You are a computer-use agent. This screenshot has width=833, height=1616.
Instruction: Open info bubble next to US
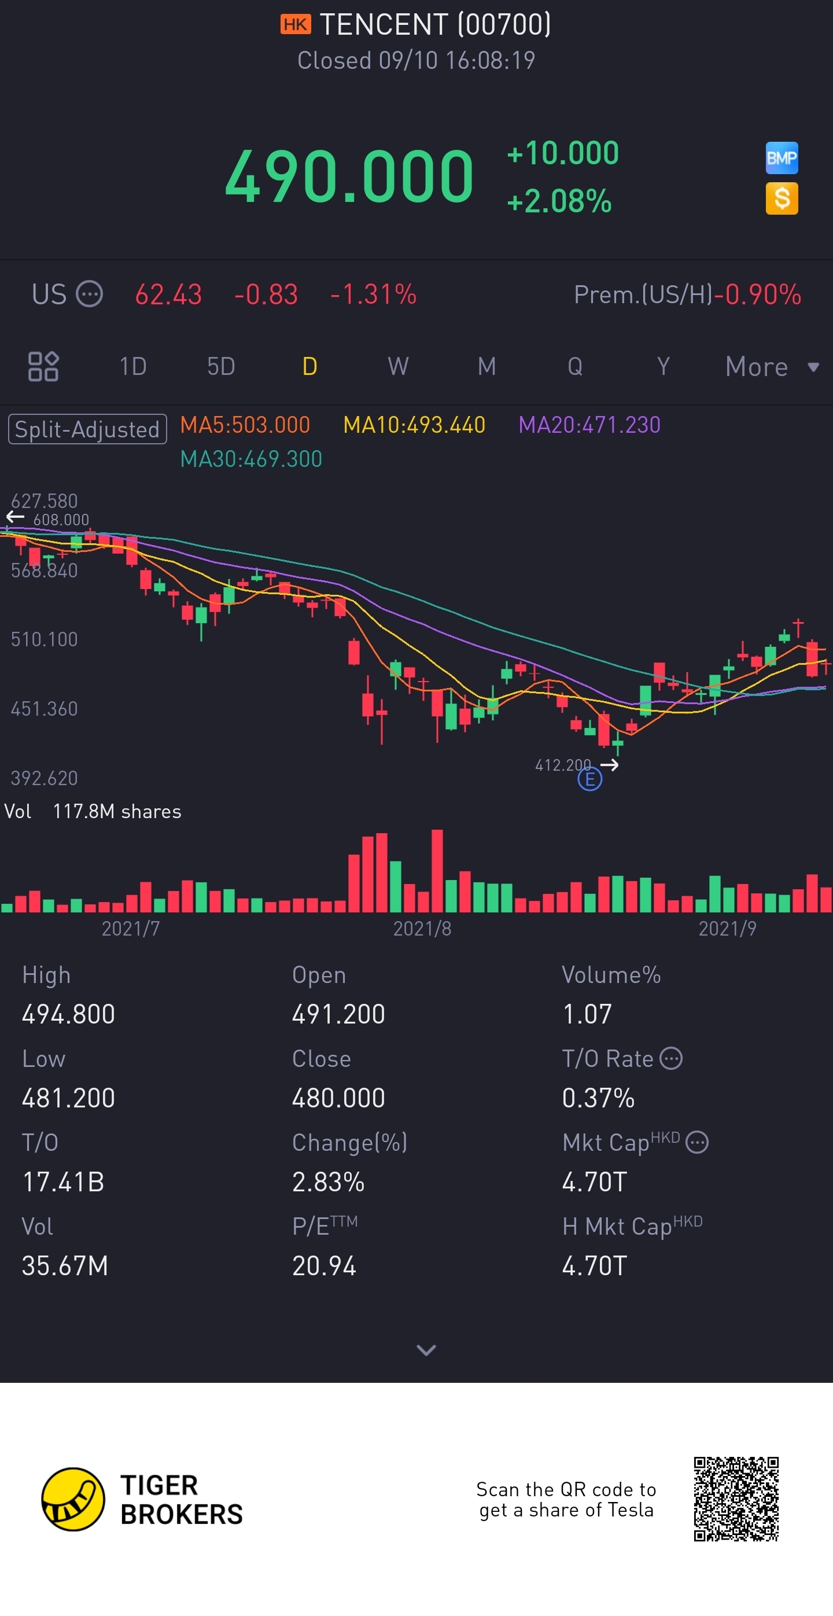89,295
